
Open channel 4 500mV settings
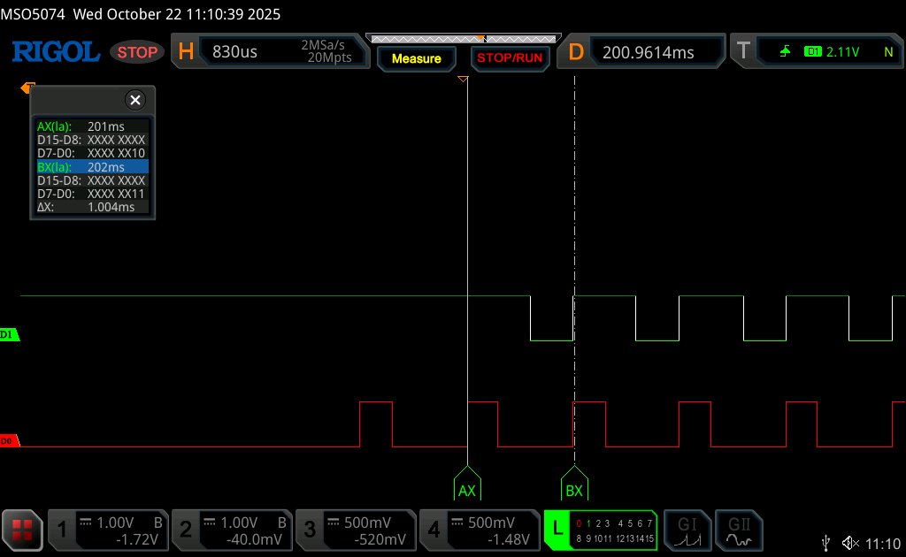click(479, 530)
